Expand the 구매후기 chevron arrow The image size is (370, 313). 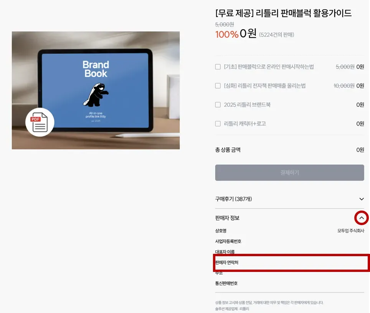[361, 199]
